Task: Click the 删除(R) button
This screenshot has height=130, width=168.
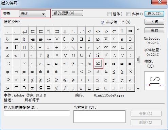Action: [x=146, y=122]
